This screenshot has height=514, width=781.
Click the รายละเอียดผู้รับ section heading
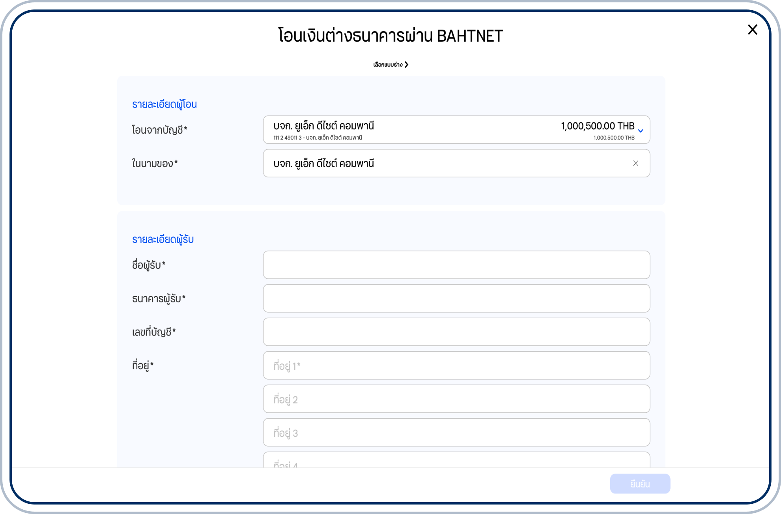[163, 240]
